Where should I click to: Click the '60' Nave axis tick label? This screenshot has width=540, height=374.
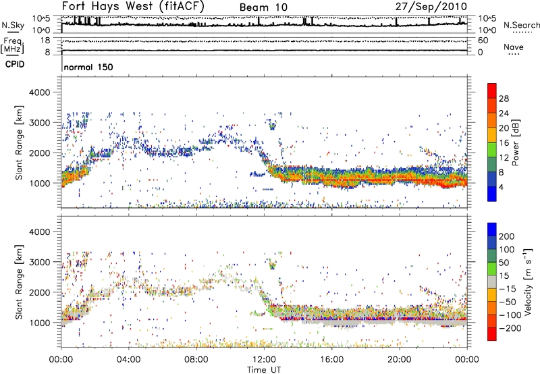click(483, 41)
